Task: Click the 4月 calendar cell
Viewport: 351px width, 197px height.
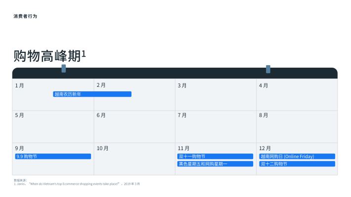Action: click(x=297, y=95)
